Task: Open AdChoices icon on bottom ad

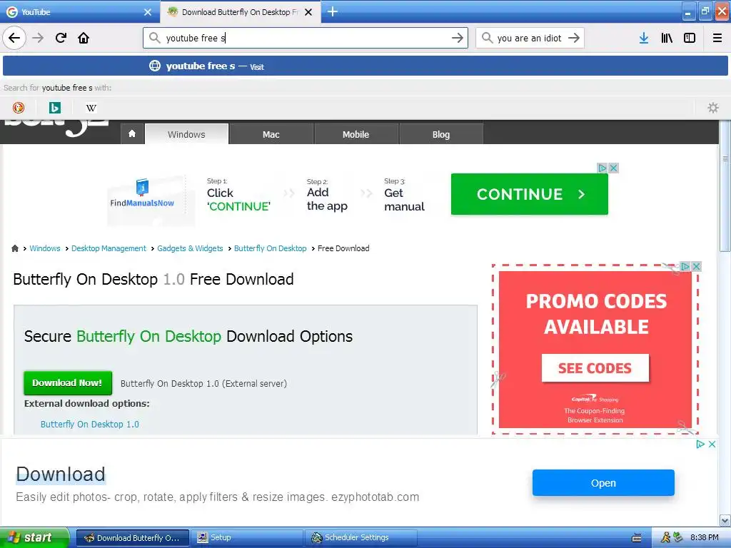Action: pyautogui.click(x=700, y=444)
